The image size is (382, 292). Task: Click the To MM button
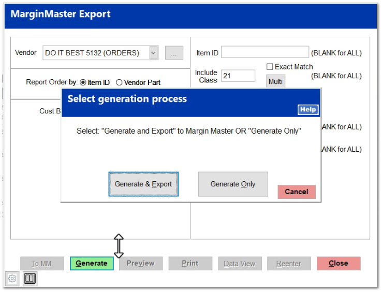click(x=42, y=264)
